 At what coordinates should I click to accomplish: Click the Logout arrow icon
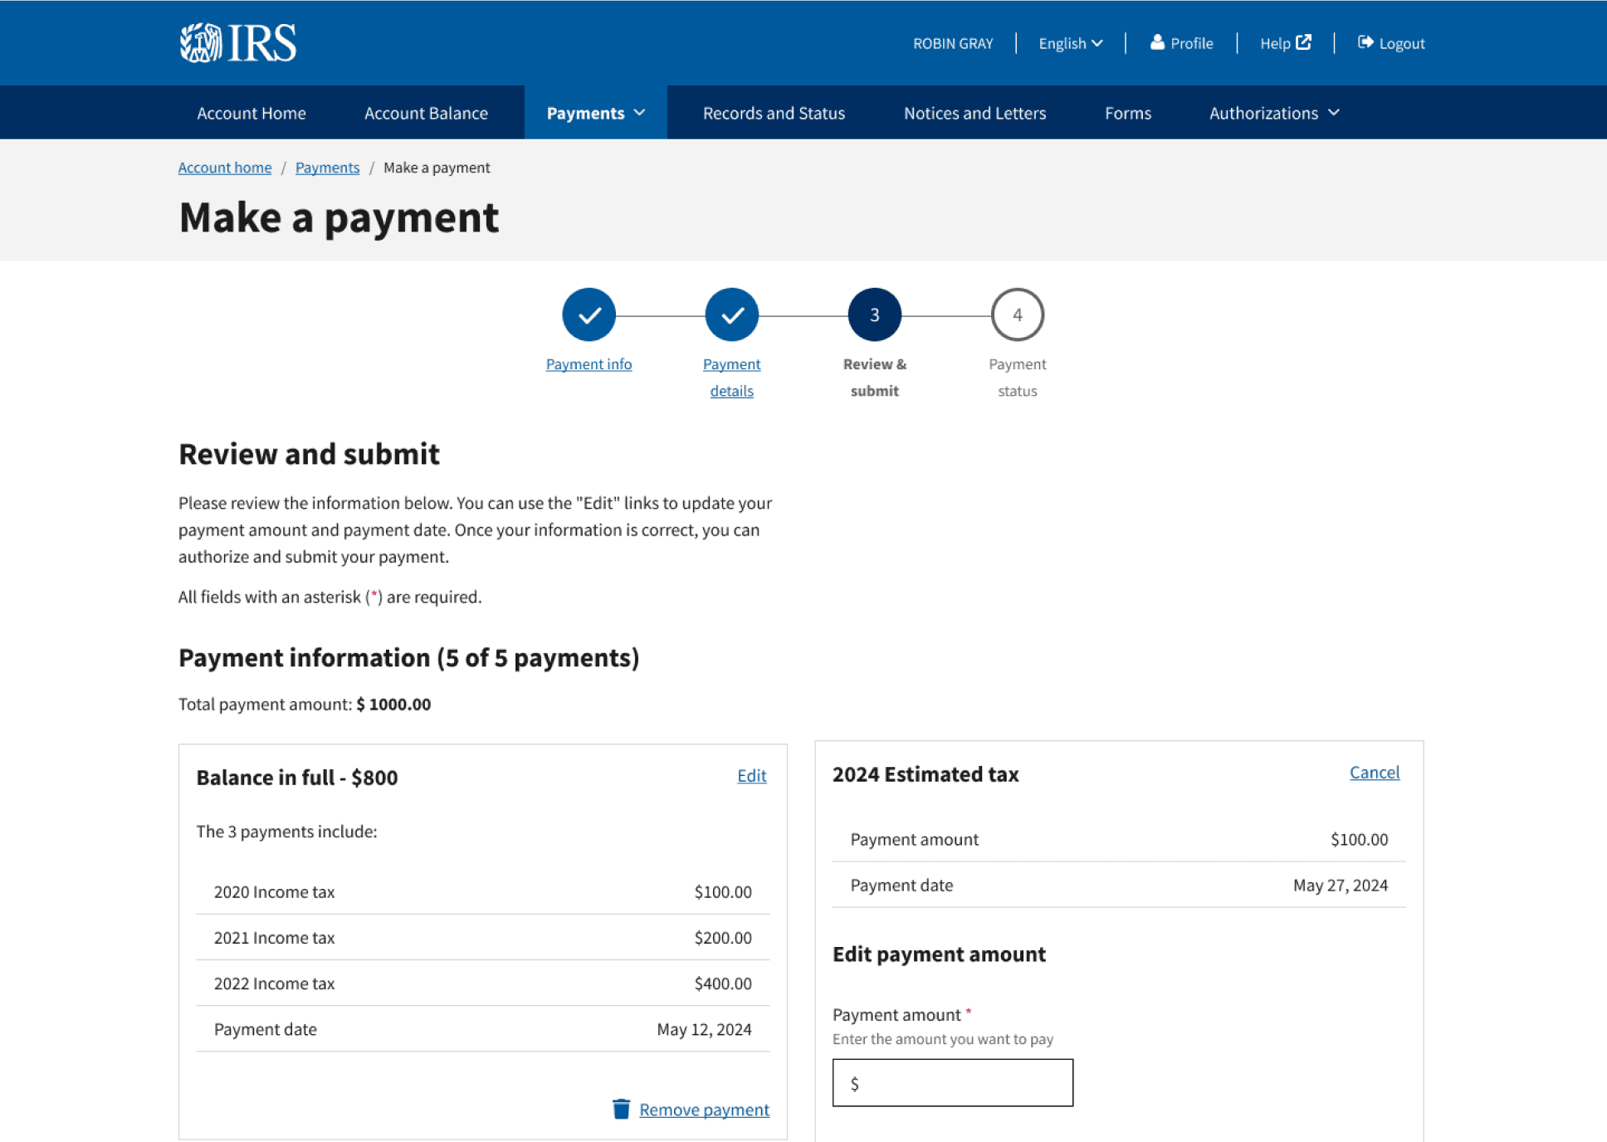1365,42
